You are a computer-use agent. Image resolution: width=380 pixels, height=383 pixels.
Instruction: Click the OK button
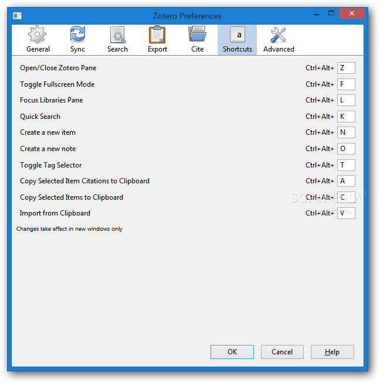(x=232, y=352)
